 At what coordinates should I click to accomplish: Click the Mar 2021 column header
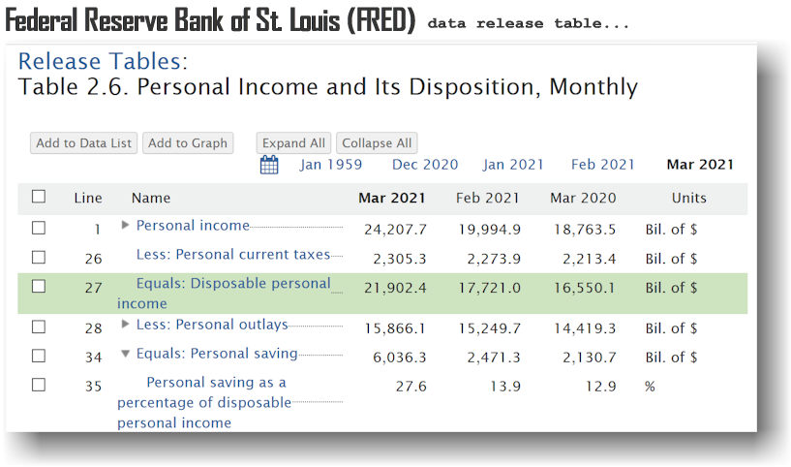(392, 198)
